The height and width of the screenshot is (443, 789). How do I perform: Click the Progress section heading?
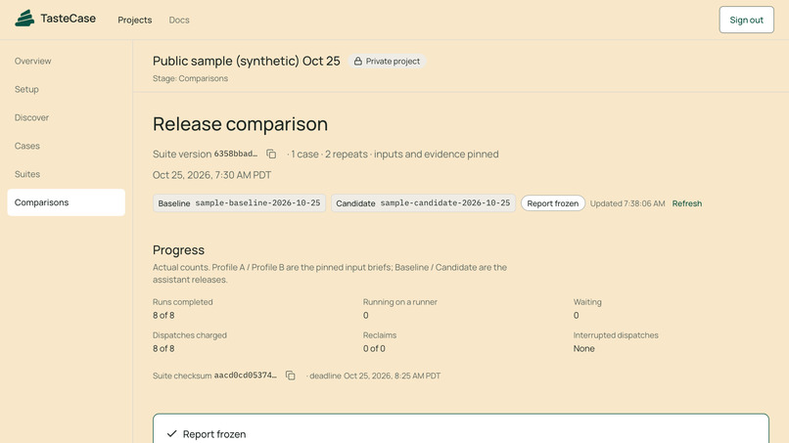(178, 250)
